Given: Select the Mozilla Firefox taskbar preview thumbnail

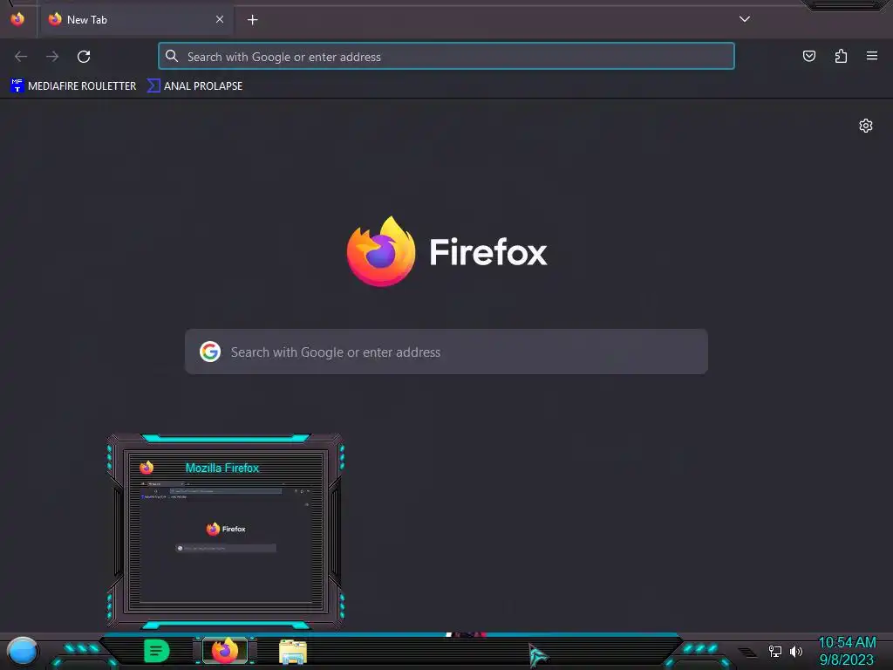Looking at the screenshot, I should 226,530.
